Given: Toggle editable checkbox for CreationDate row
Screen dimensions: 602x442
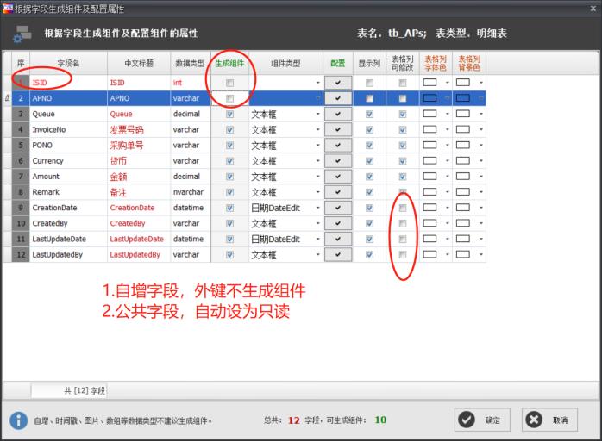Looking at the screenshot, I should click(403, 208).
